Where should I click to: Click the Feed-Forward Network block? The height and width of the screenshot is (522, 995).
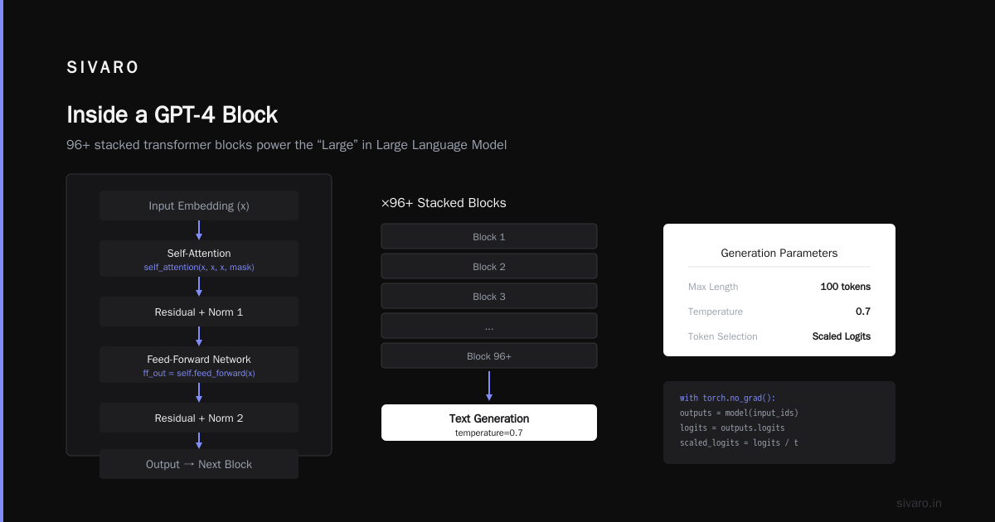(199, 365)
